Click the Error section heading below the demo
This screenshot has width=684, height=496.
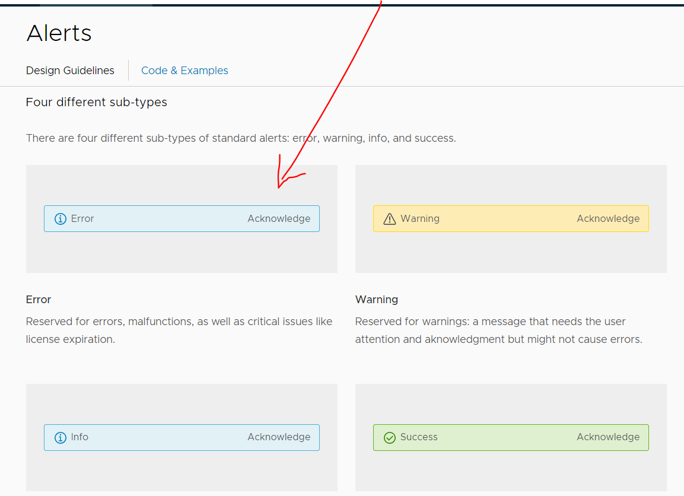(x=39, y=300)
